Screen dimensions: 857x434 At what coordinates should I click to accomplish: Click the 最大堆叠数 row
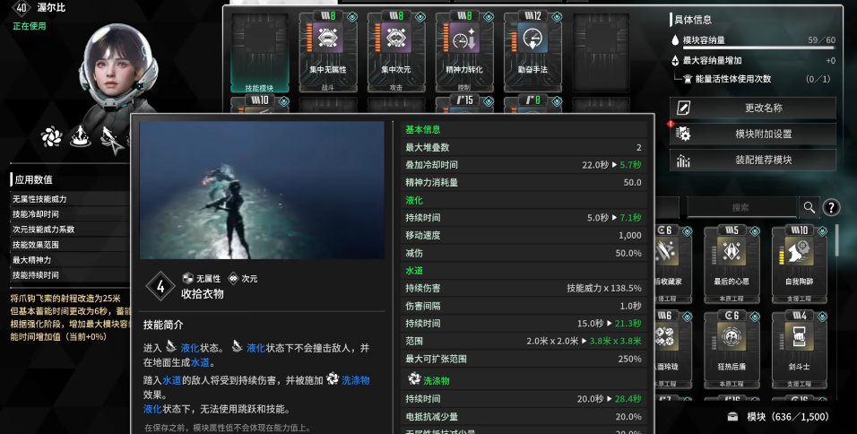pyautogui.click(x=524, y=147)
